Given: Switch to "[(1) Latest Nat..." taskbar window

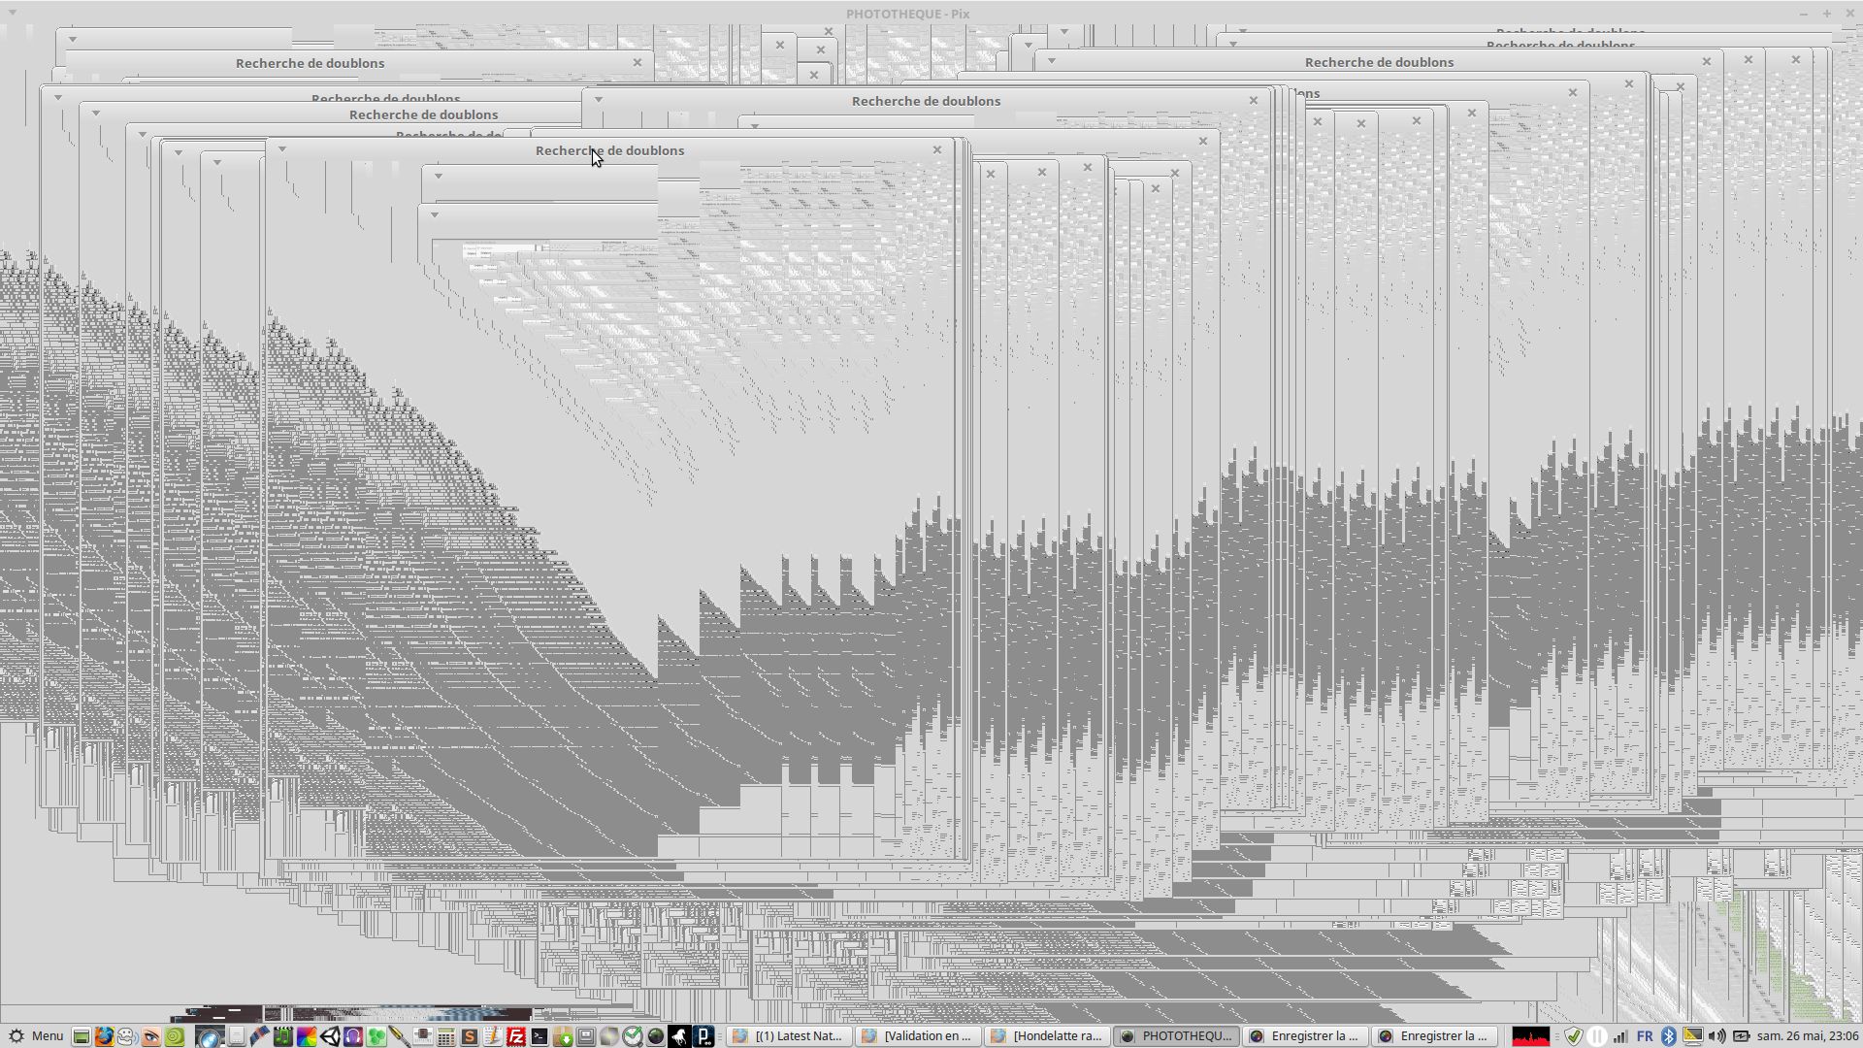Looking at the screenshot, I should click(790, 1036).
